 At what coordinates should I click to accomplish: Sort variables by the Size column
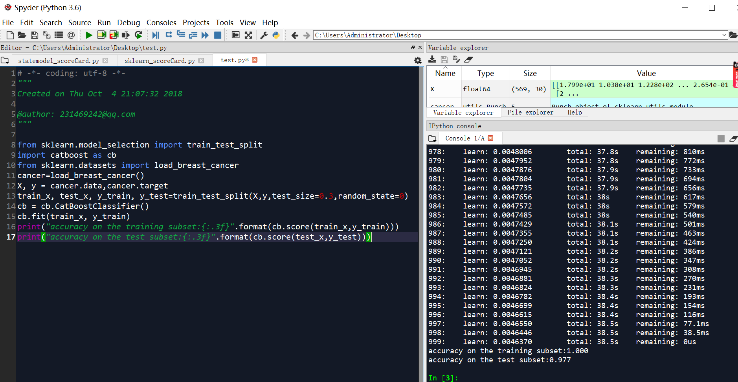[530, 73]
